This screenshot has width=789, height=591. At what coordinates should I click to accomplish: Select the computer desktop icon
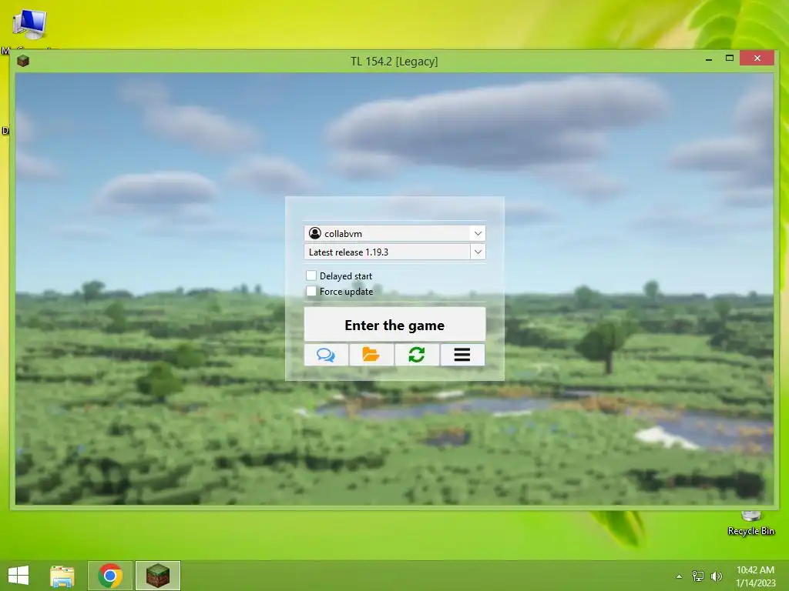coord(30,24)
